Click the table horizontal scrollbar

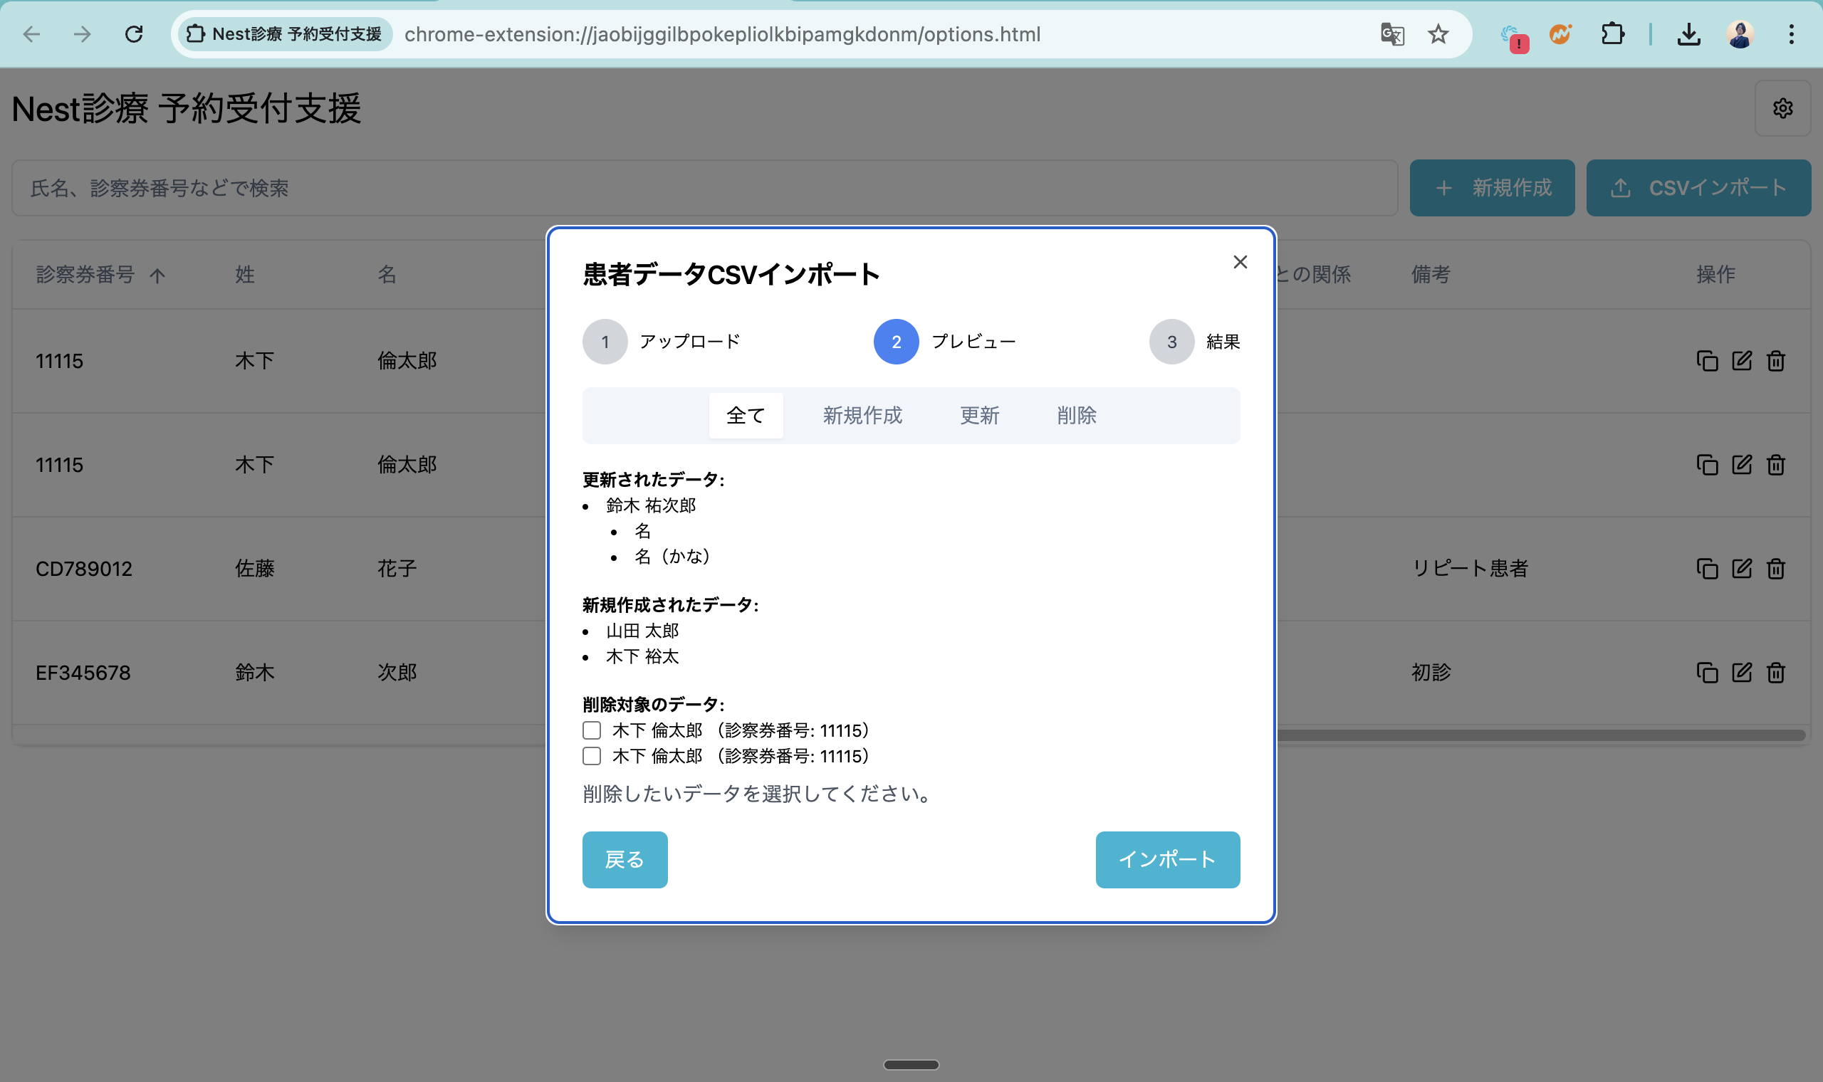click(1539, 735)
